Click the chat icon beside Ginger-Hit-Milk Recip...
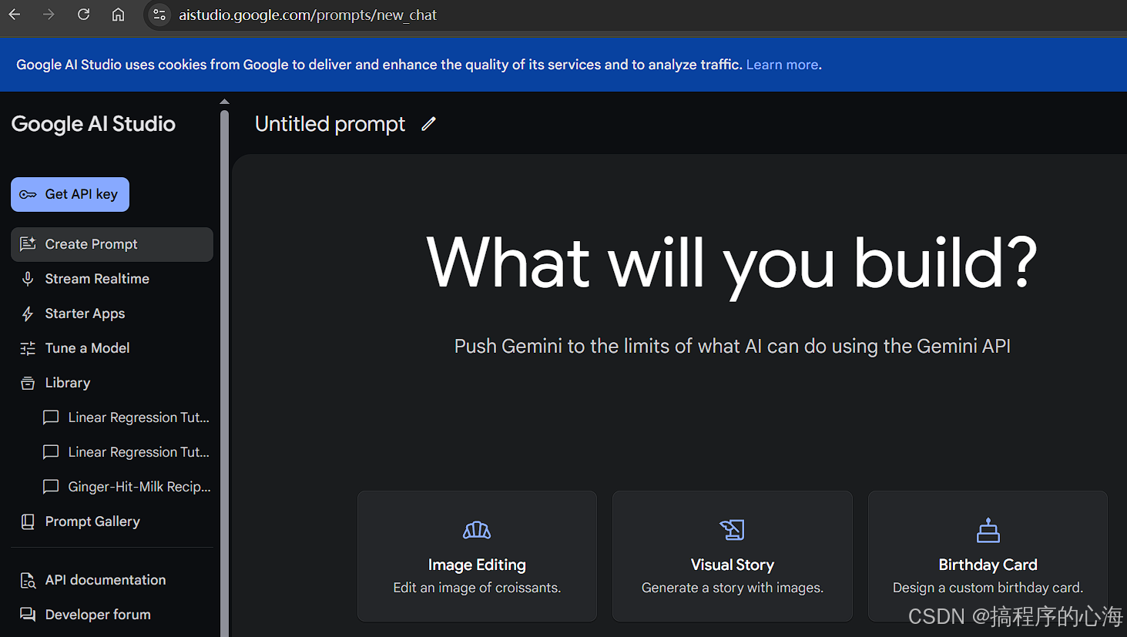 pos(51,487)
